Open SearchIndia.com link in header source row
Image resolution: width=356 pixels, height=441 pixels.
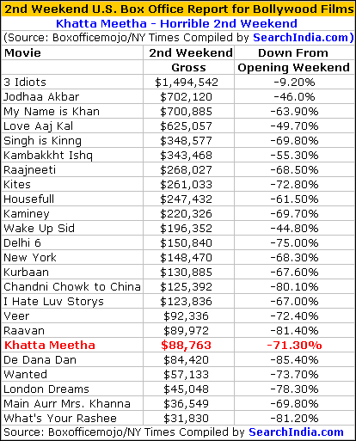(x=301, y=38)
